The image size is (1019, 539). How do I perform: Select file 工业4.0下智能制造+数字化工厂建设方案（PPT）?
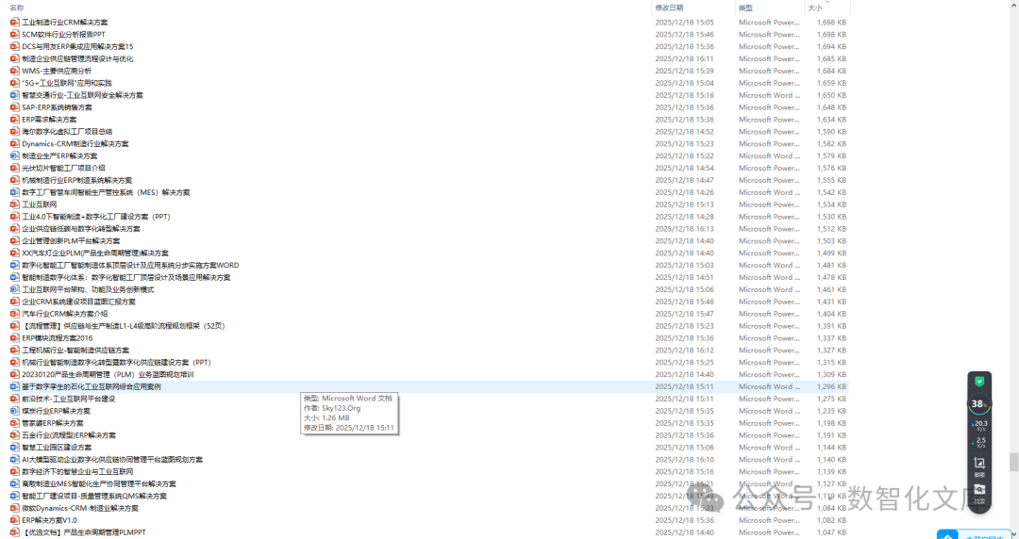coord(96,216)
